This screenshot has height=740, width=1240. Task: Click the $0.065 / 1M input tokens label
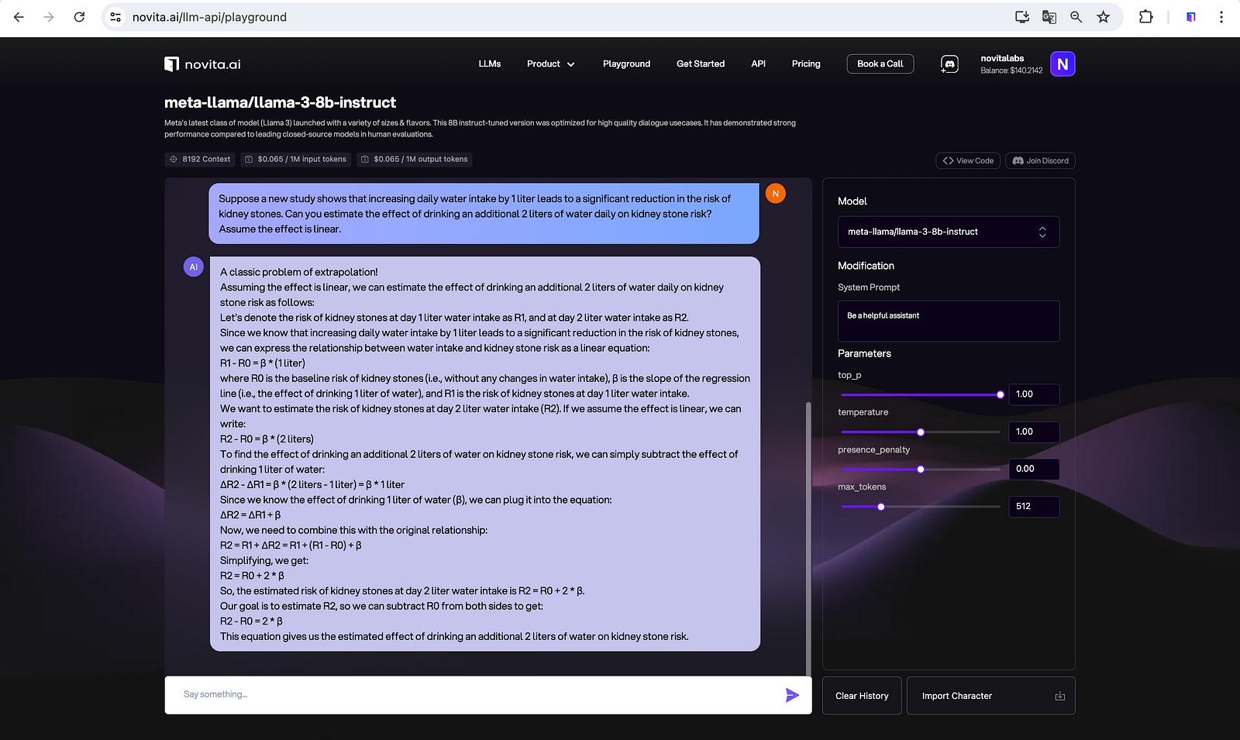pos(302,160)
